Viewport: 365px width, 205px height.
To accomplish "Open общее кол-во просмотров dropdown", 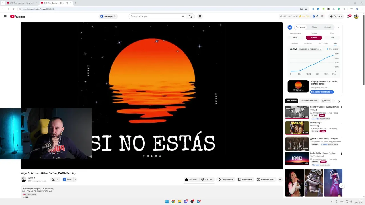I will coord(310,49).
